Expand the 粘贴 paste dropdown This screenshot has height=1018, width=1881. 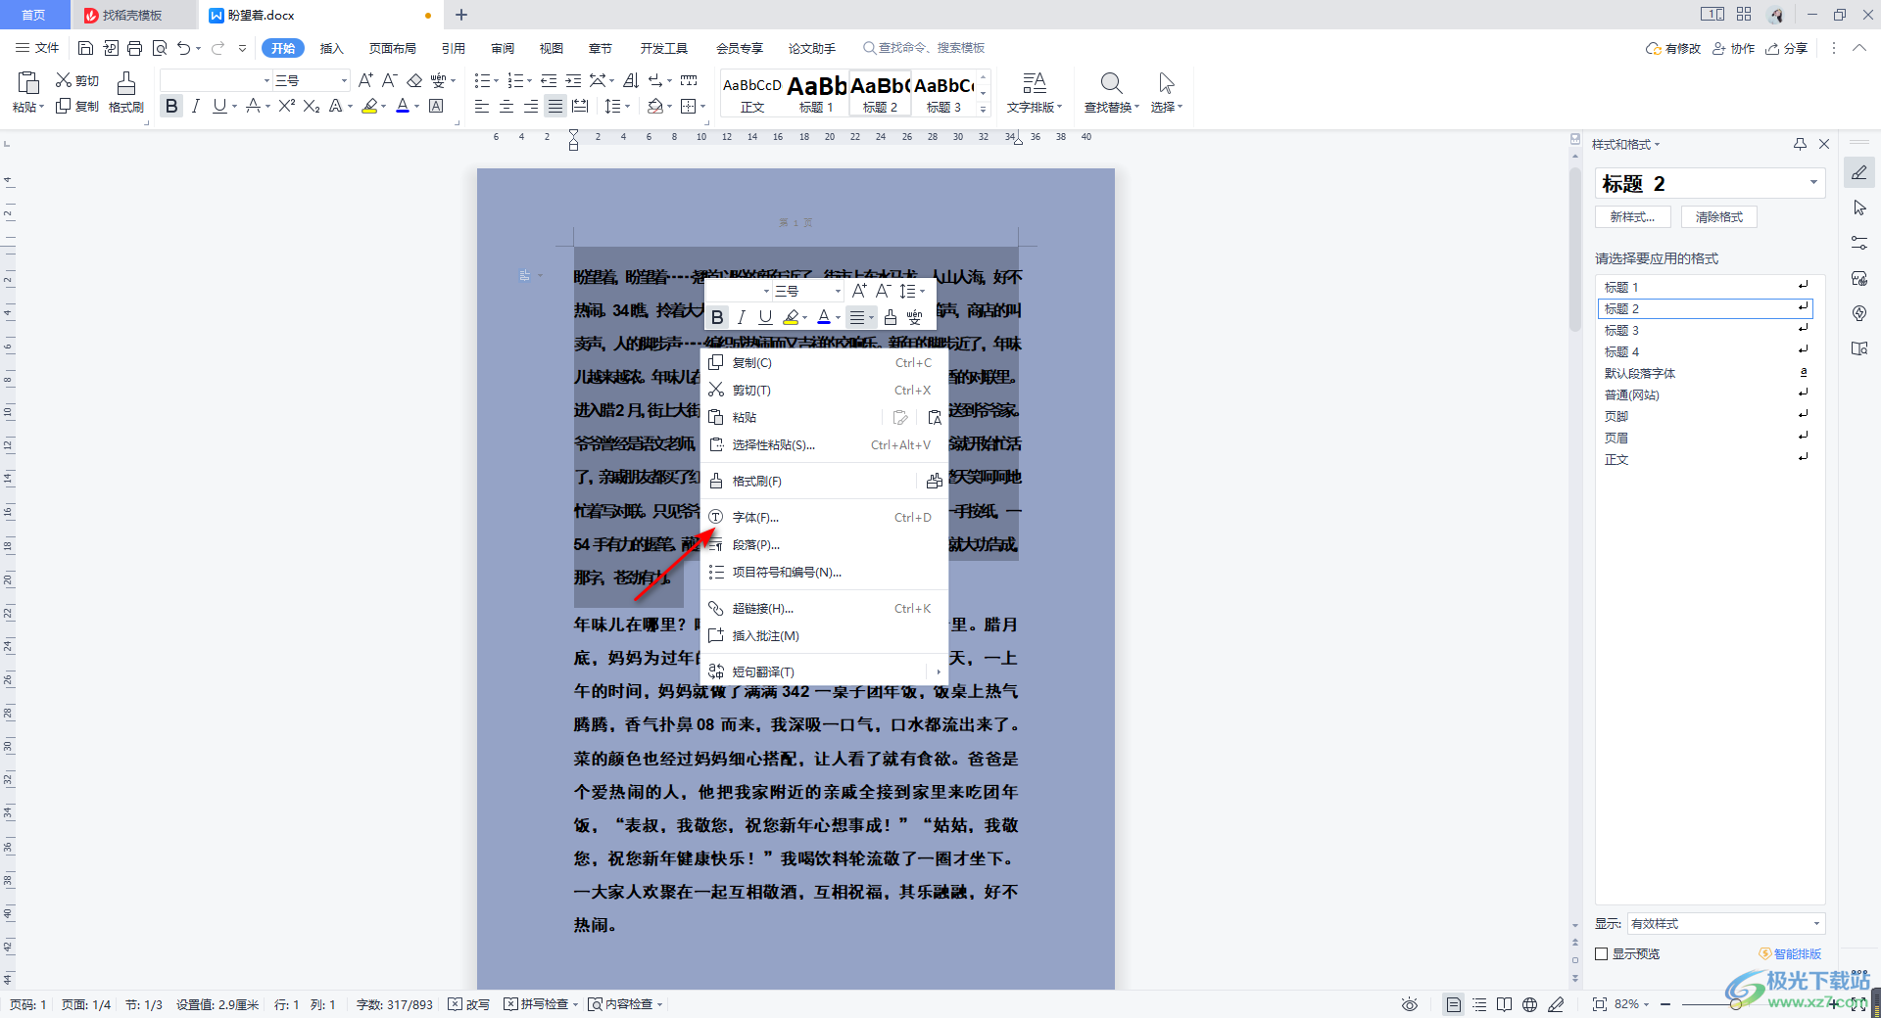(27, 107)
